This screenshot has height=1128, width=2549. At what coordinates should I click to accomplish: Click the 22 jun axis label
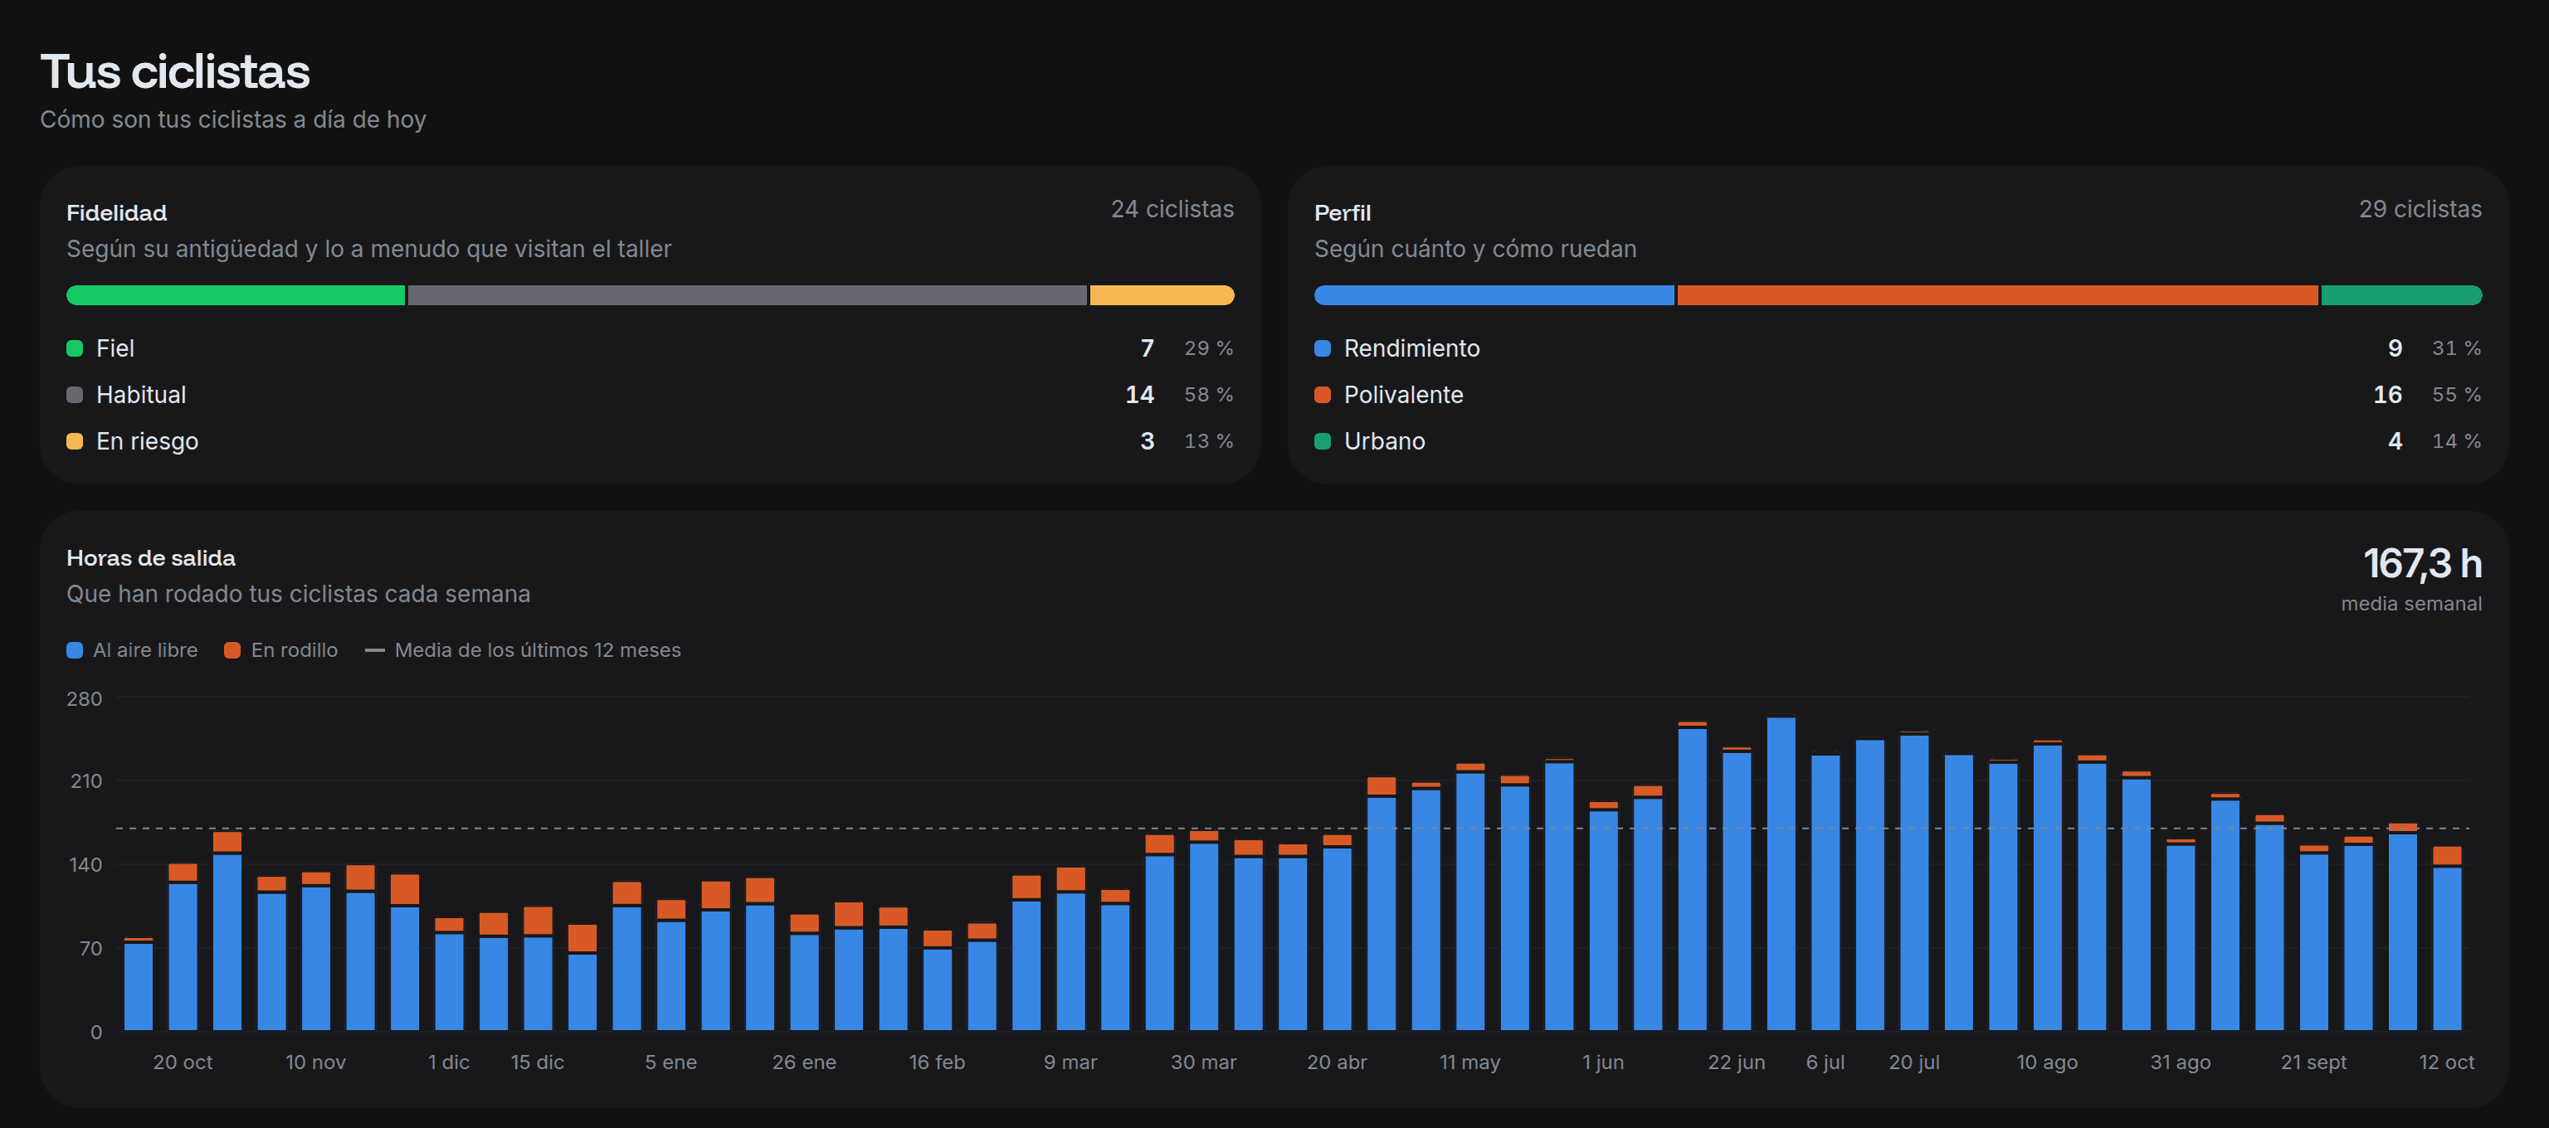pos(1736,1062)
